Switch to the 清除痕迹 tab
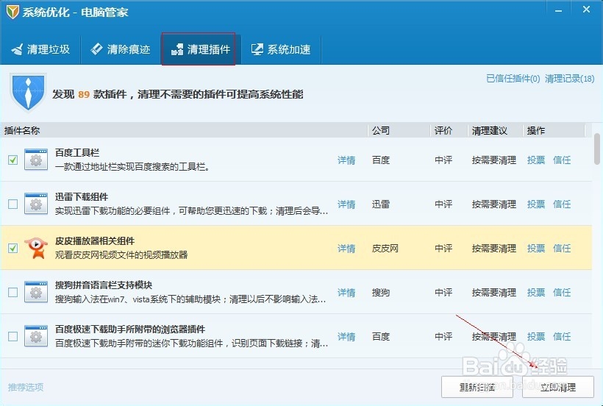This screenshot has height=406, width=603. pos(121,49)
